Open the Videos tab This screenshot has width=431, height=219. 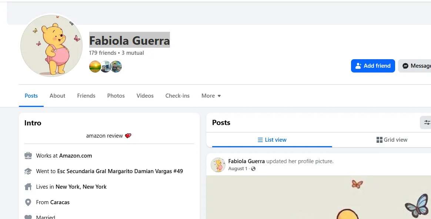click(145, 95)
